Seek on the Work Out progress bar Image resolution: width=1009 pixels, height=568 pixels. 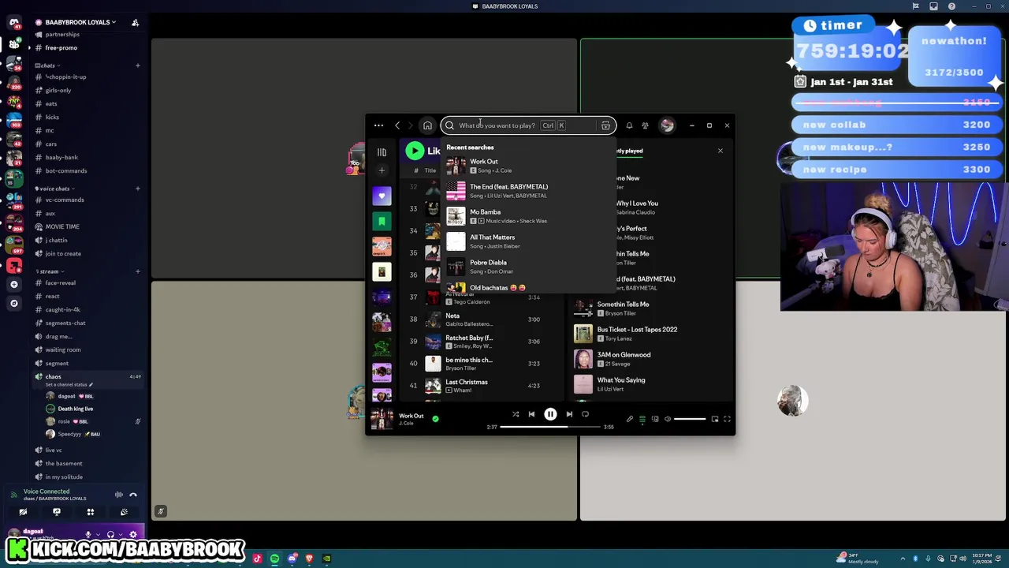tap(550, 427)
